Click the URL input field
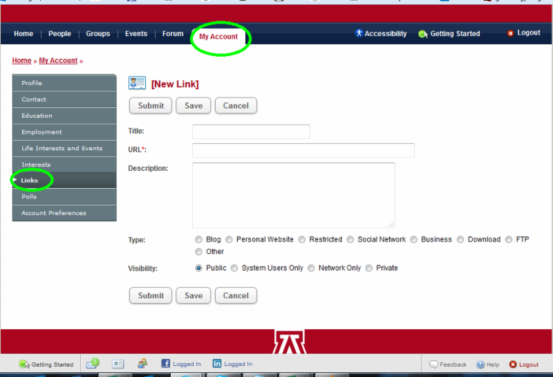The width and height of the screenshot is (553, 377). (x=303, y=150)
